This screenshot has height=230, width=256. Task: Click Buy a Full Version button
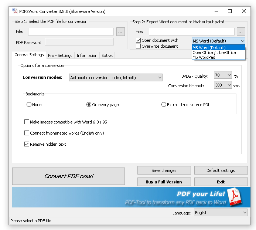point(164,182)
